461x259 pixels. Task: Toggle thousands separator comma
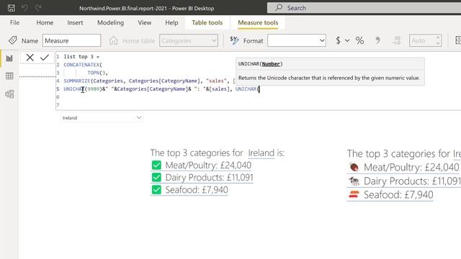377,40
